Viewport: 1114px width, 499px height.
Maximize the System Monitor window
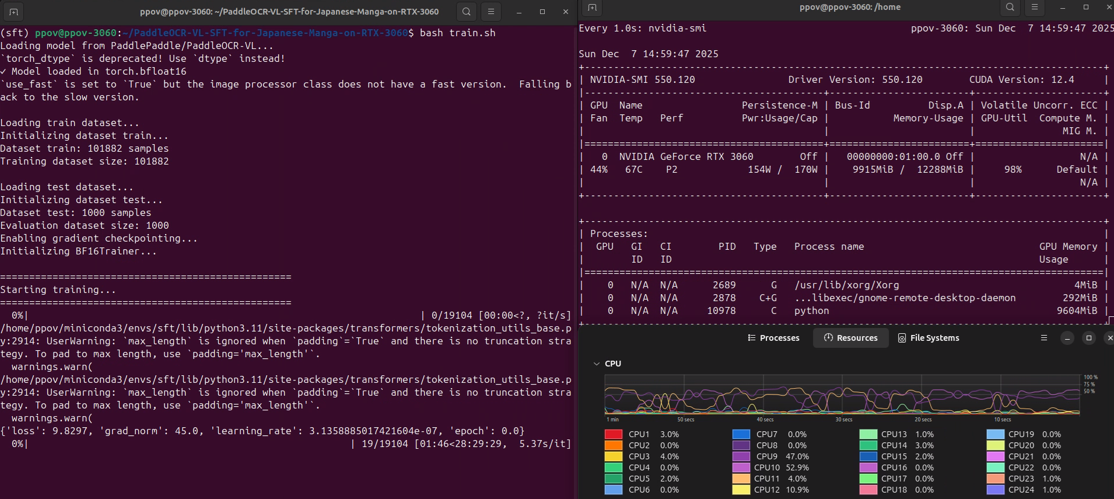(1089, 338)
